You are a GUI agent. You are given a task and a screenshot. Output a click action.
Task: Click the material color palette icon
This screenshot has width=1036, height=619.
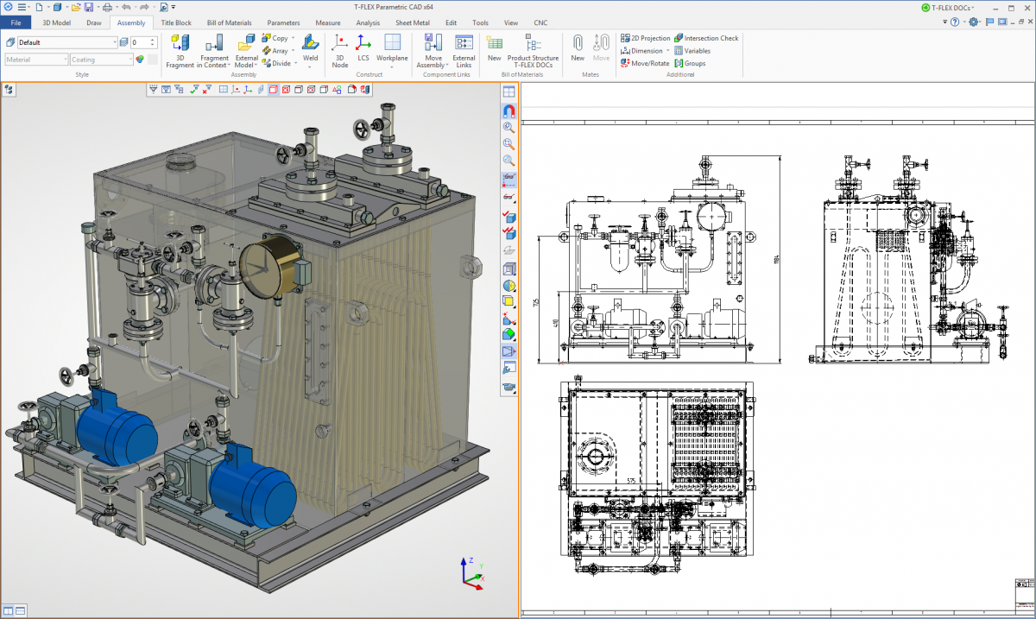(140, 60)
